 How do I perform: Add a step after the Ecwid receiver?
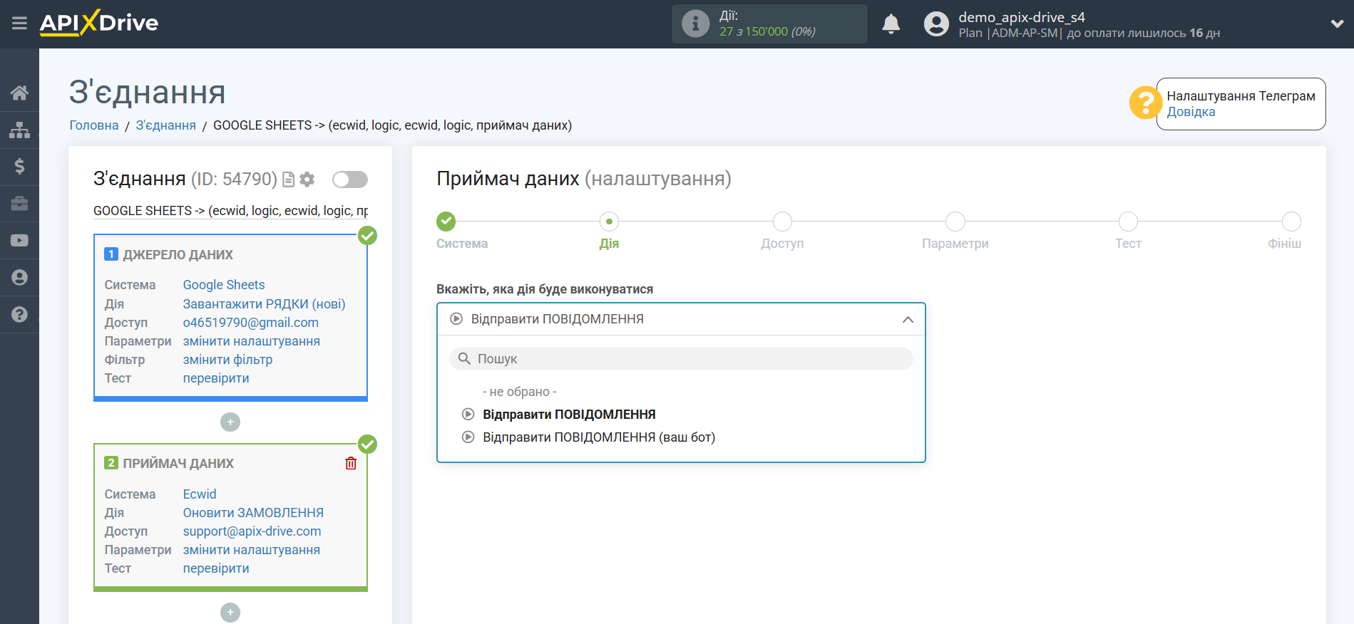coord(230,613)
